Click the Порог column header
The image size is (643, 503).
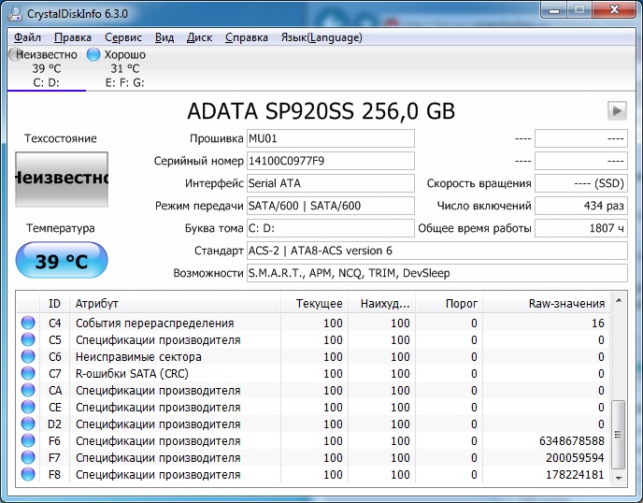(x=449, y=304)
